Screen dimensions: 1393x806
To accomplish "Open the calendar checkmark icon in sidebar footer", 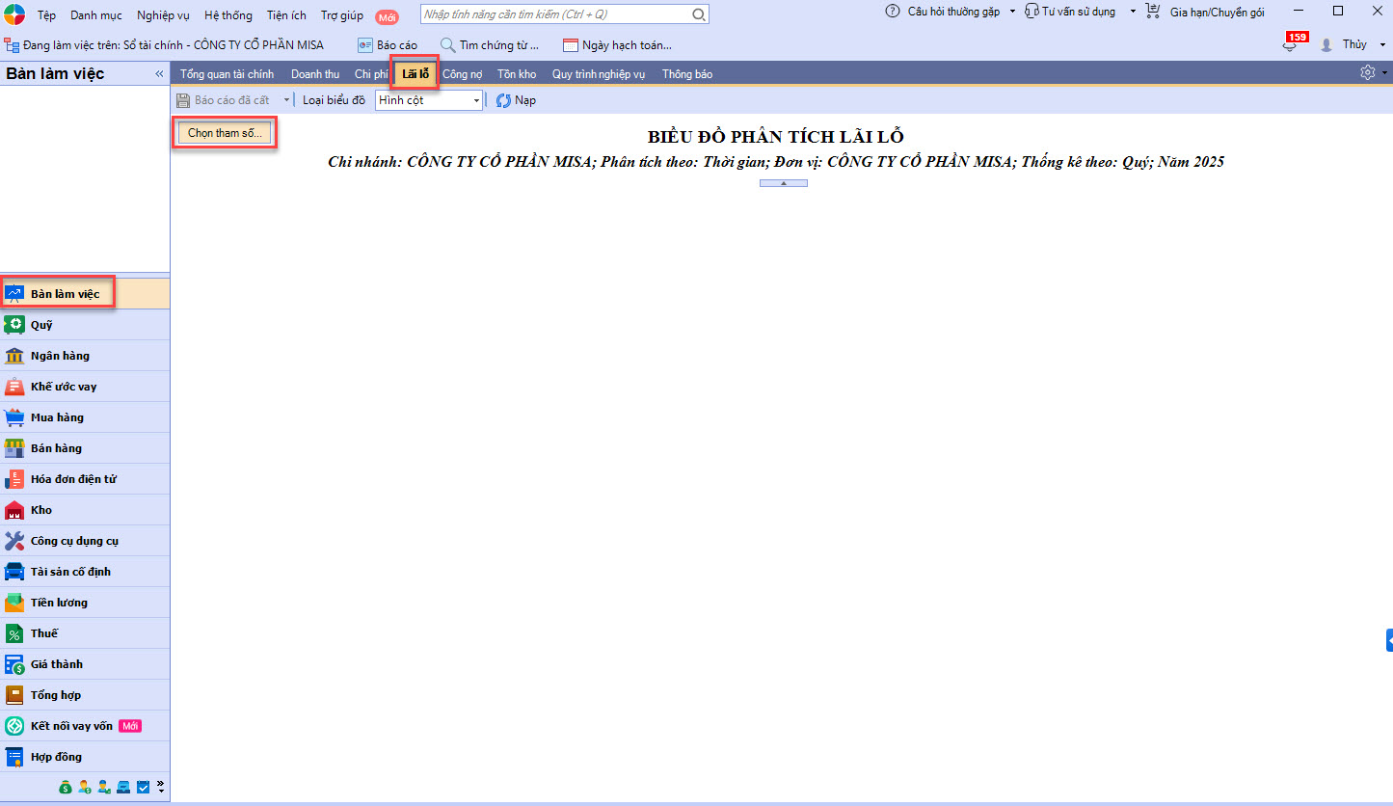I will 143,788.
